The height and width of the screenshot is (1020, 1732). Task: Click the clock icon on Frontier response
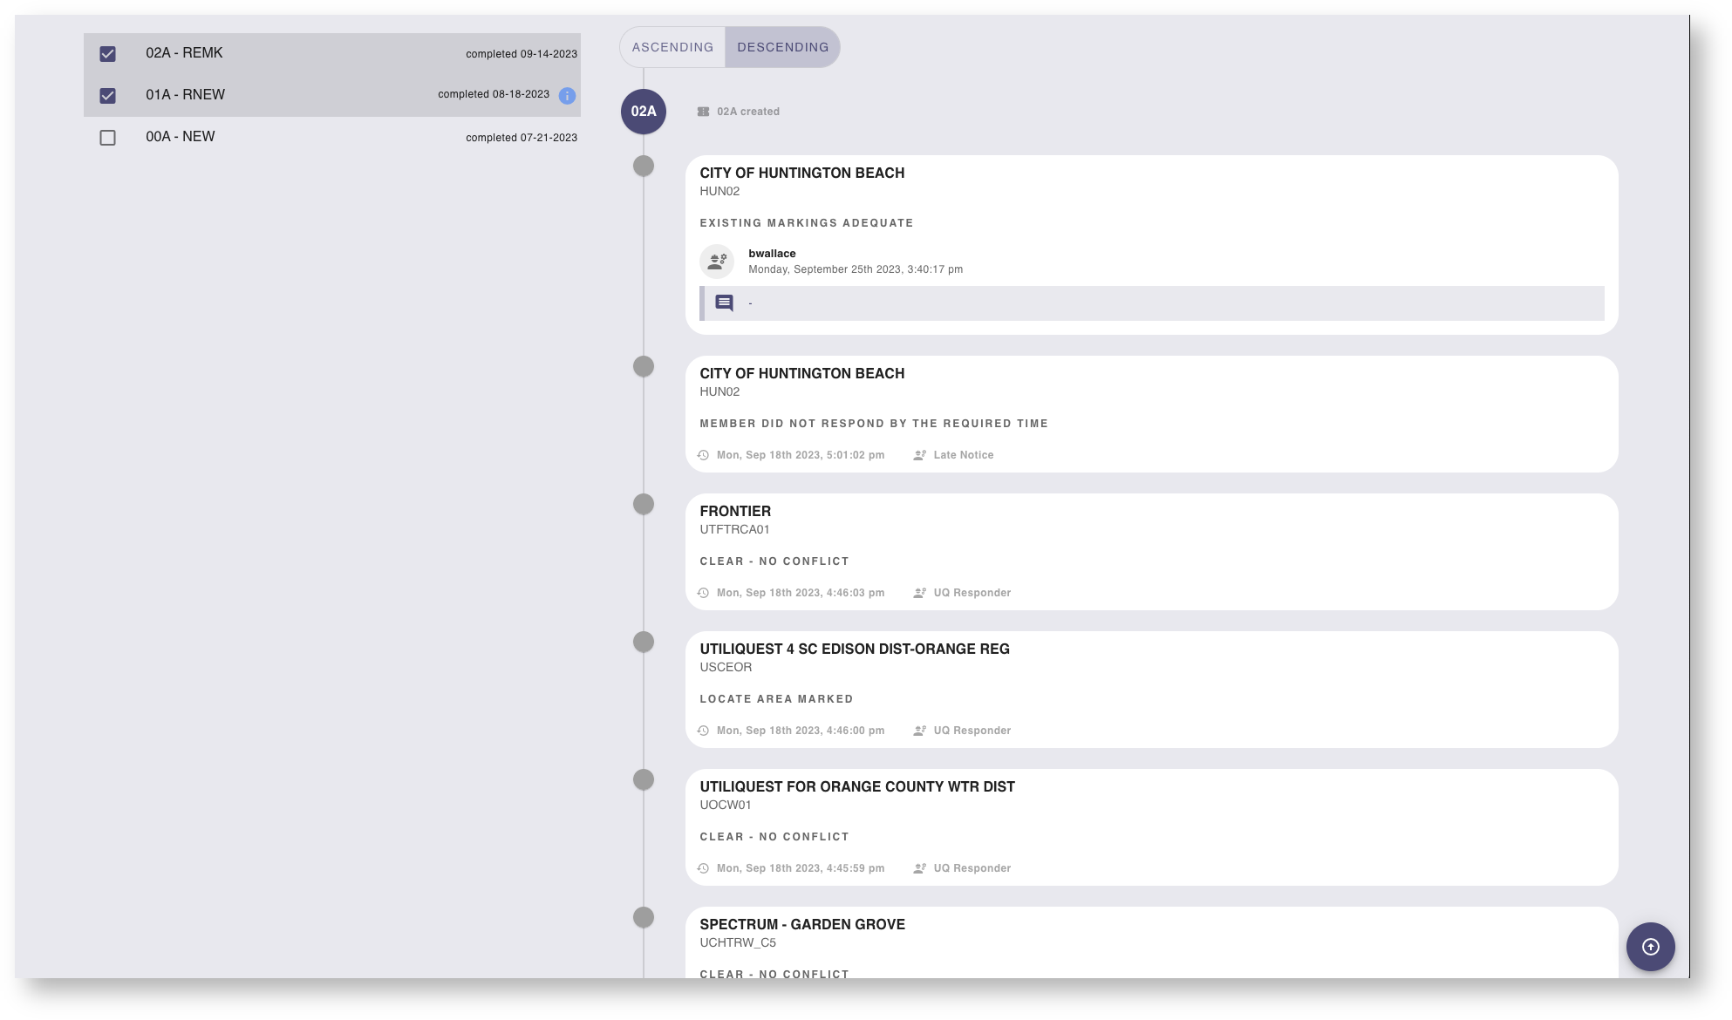(704, 593)
